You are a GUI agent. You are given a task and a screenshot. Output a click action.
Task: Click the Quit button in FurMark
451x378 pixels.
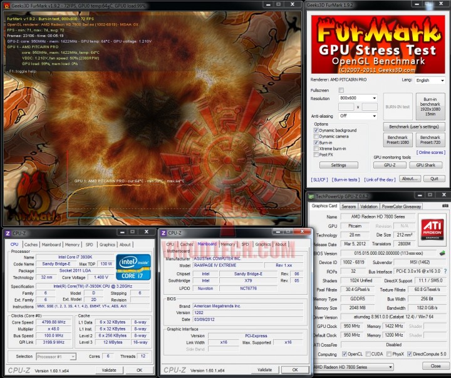click(x=434, y=178)
